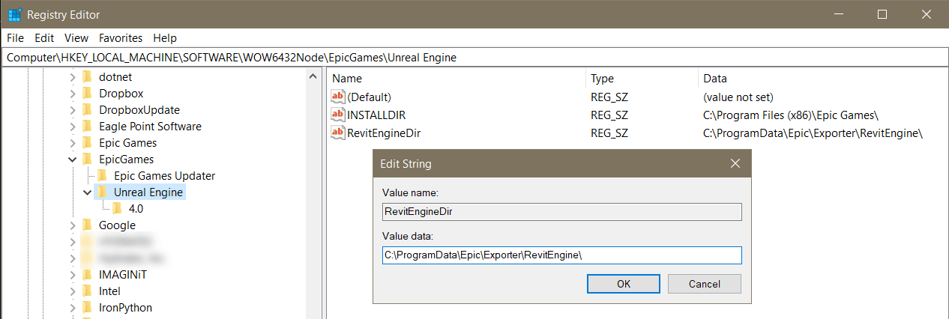
Task: Click the tree pane scroll up arrow
Action: click(x=313, y=76)
